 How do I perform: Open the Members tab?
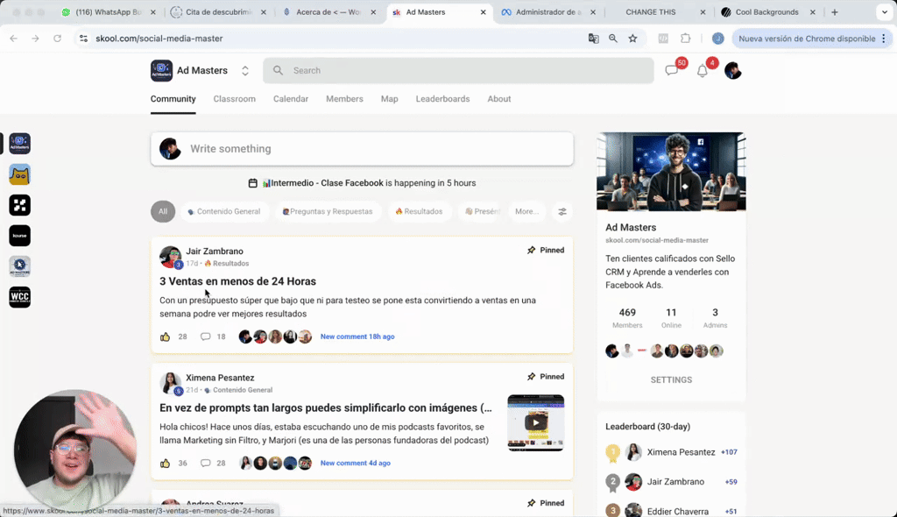pos(344,99)
